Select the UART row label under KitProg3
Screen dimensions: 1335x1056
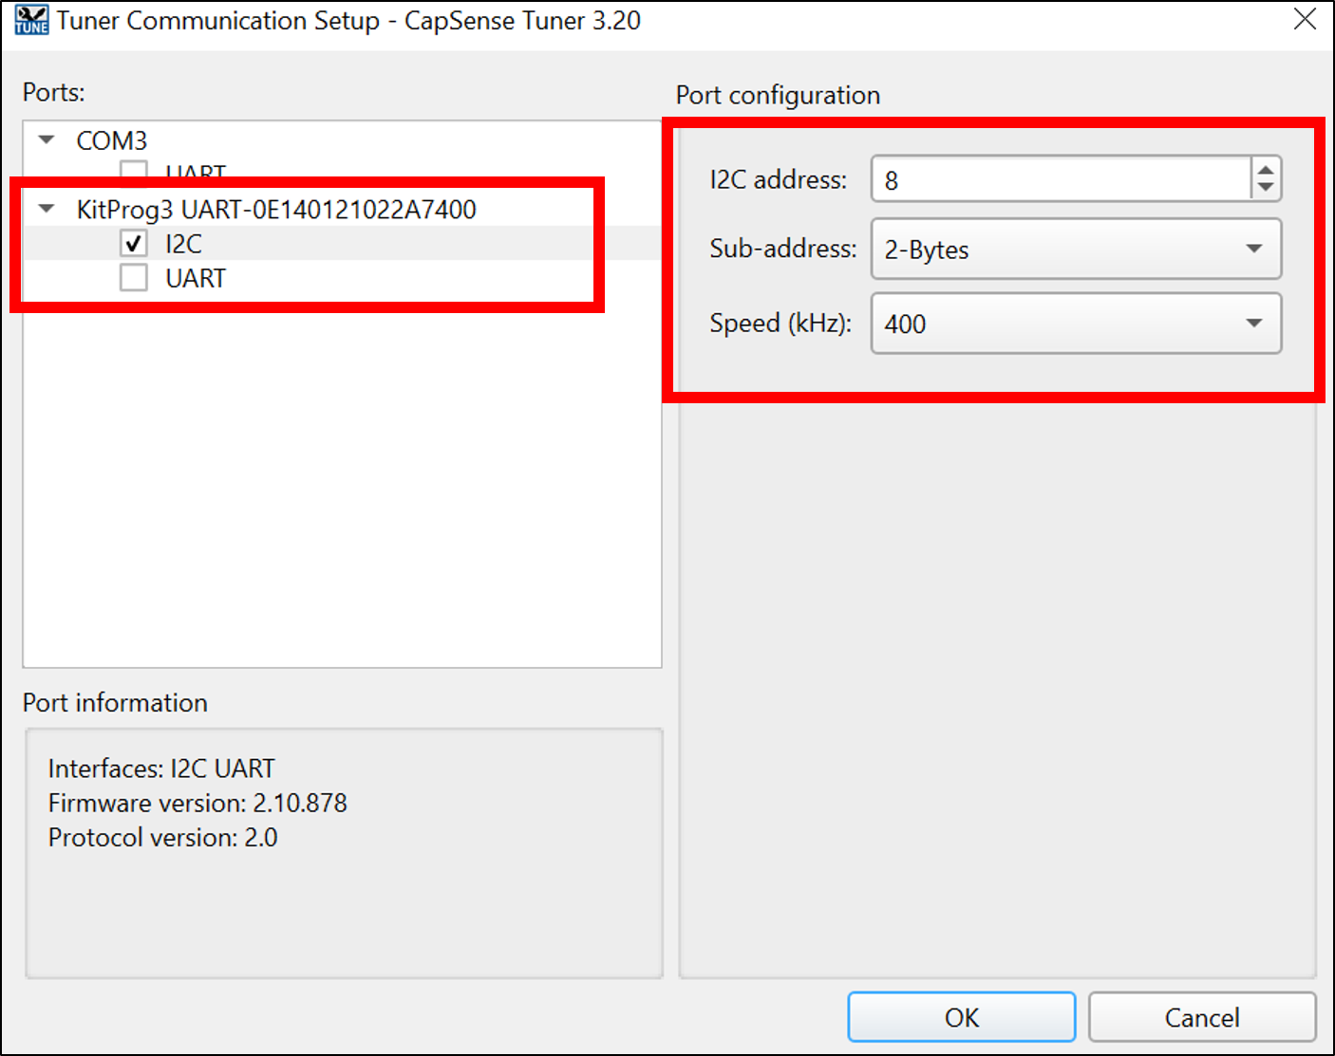click(196, 278)
